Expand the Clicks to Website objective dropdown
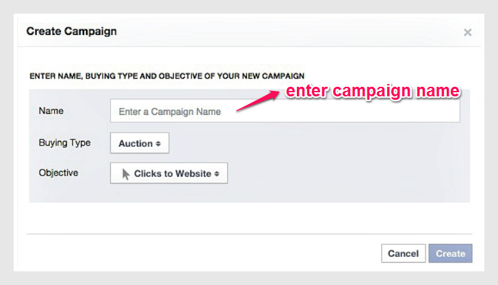This screenshot has width=498, height=285. tap(168, 174)
